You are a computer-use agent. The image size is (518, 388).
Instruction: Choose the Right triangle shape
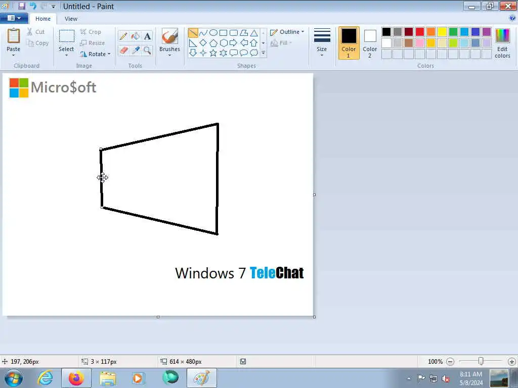(193, 43)
